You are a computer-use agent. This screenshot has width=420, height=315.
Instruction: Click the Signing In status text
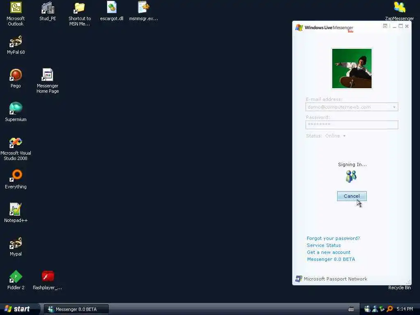pos(352,164)
